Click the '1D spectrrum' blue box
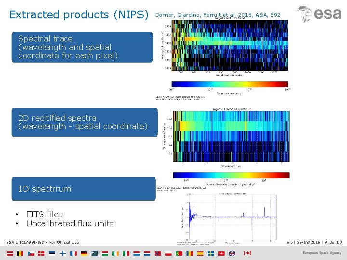347x260 pixels. pos(83,189)
